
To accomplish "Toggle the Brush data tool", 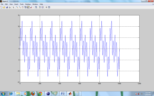I will click(x=31, y=7).
